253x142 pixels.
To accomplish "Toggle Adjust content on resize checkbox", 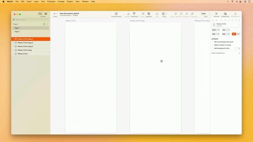I will (213, 45).
